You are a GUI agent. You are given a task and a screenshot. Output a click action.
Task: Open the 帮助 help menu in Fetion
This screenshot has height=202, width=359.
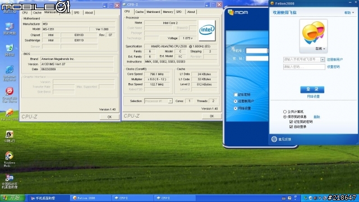click(x=349, y=13)
